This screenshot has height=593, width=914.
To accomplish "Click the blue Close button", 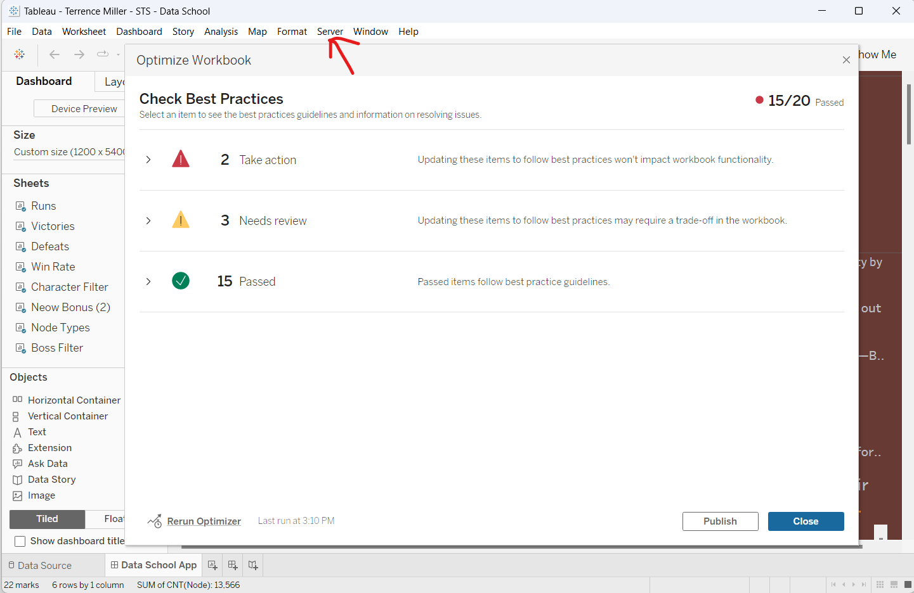I will point(806,521).
